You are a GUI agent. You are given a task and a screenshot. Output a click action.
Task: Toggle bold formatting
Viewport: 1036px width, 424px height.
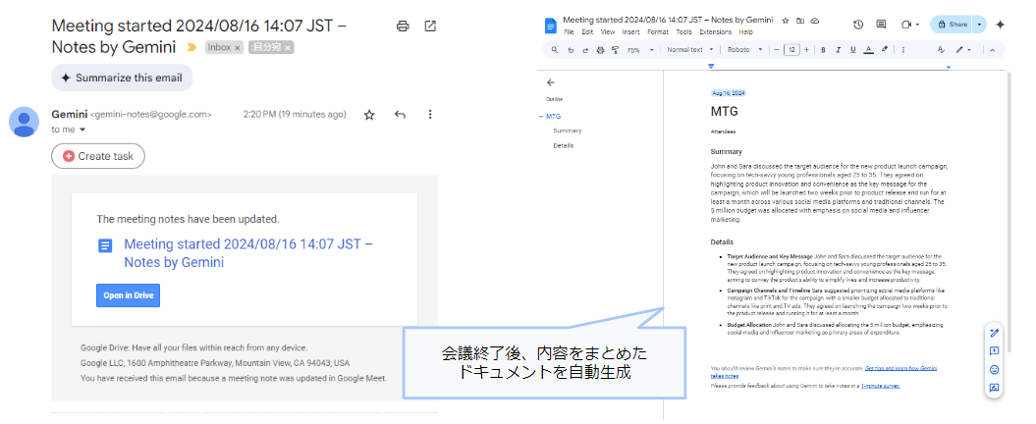click(x=823, y=49)
